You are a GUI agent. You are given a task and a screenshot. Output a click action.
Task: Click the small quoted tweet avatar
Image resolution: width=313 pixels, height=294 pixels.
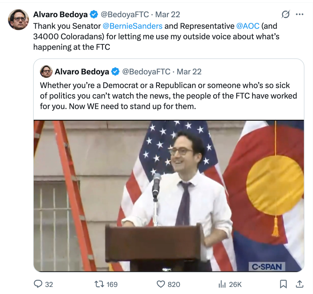tap(46, 72)
